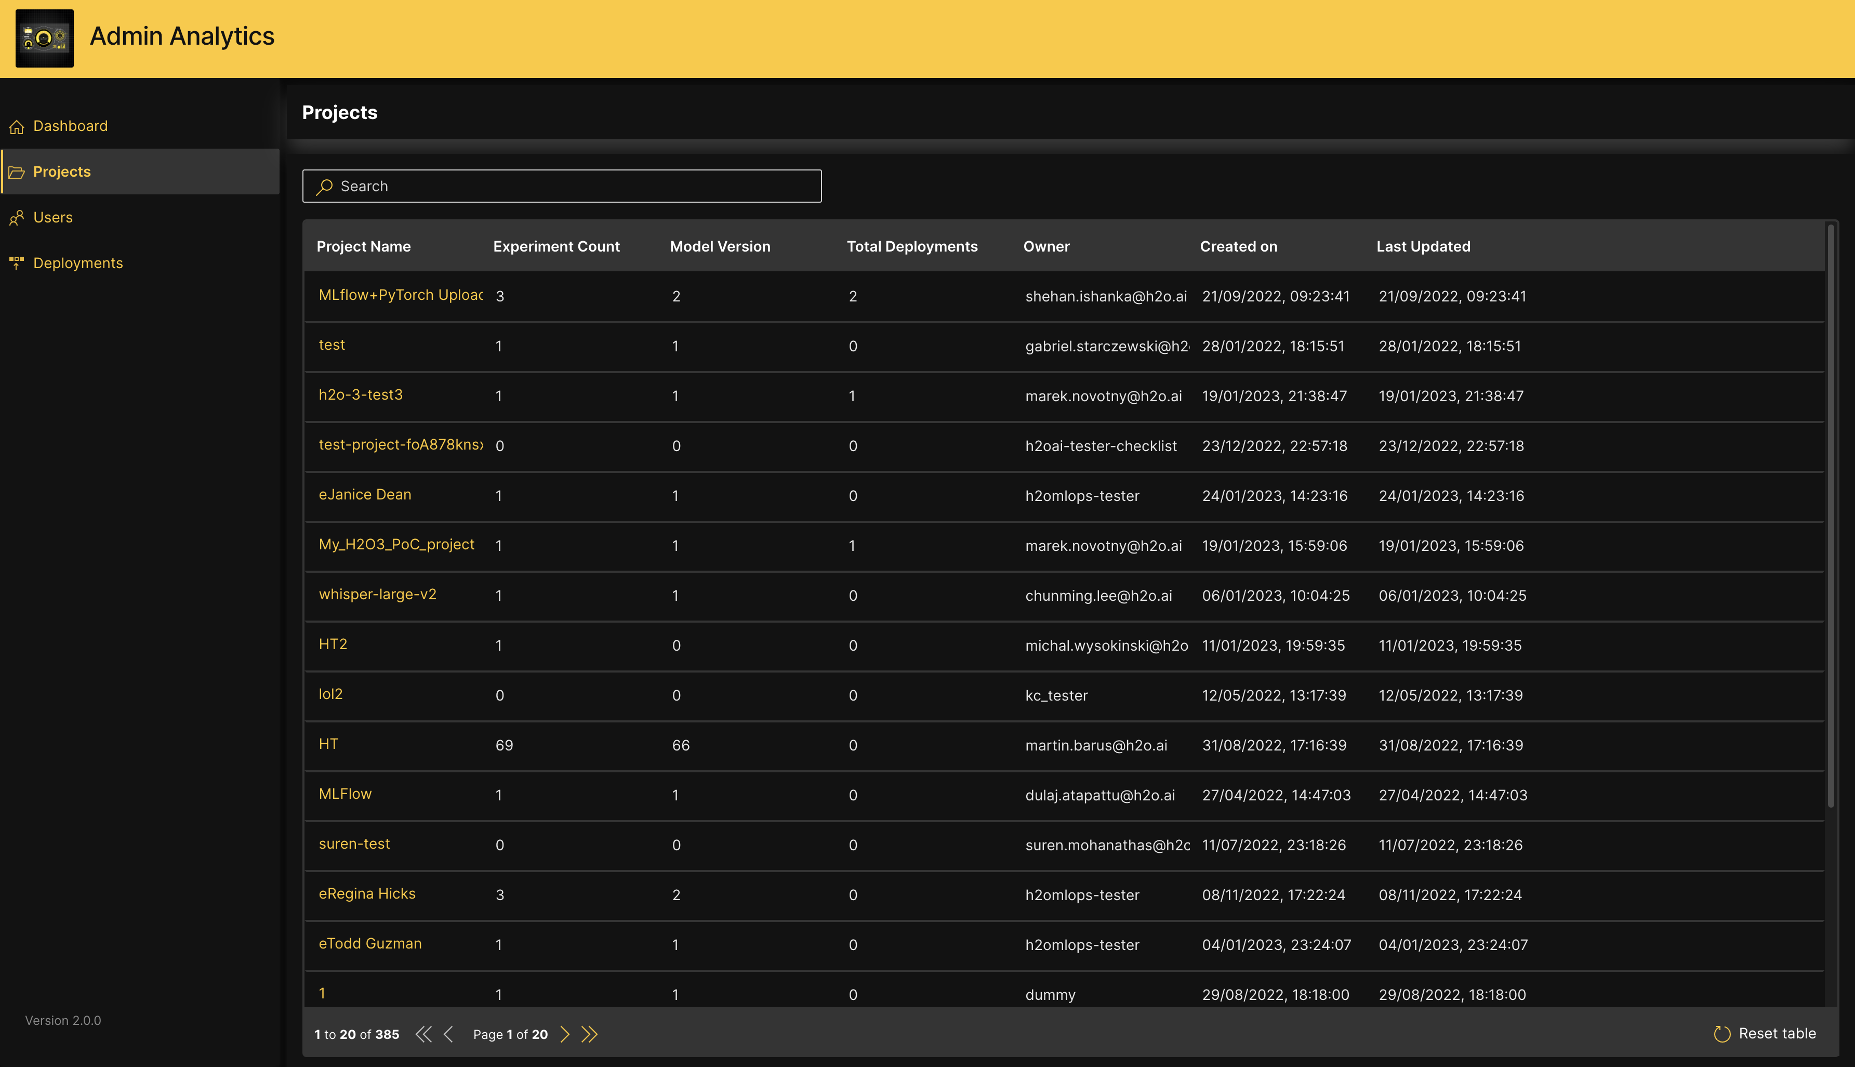Open the Users section

(x=53, y=217)
